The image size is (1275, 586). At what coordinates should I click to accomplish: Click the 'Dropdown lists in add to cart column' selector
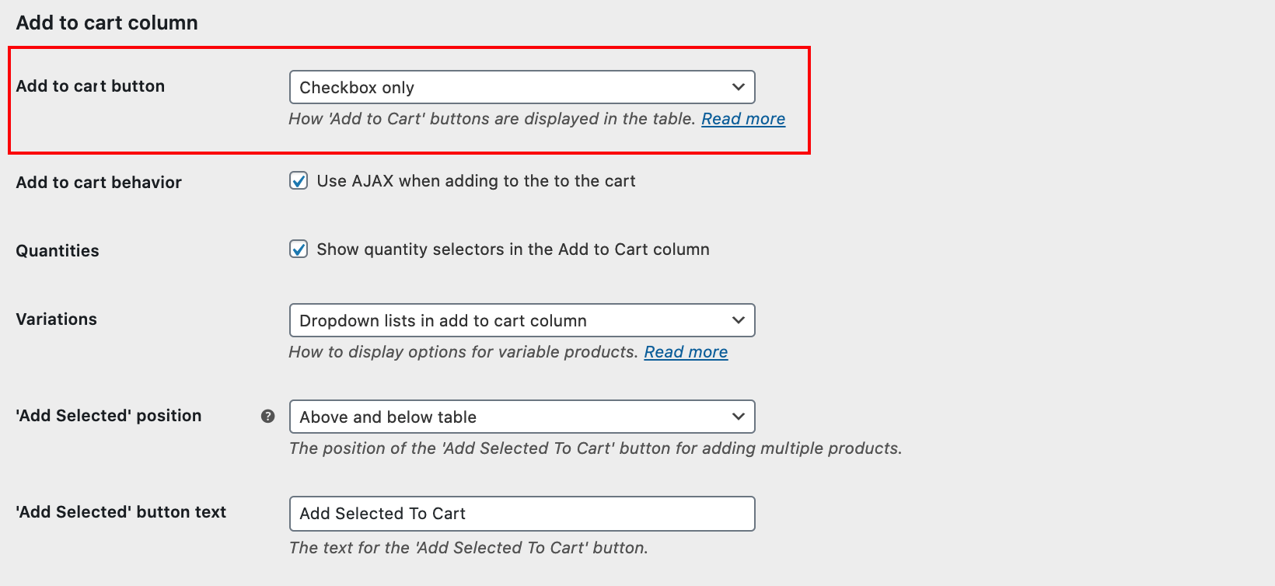(x=521, y=320)
